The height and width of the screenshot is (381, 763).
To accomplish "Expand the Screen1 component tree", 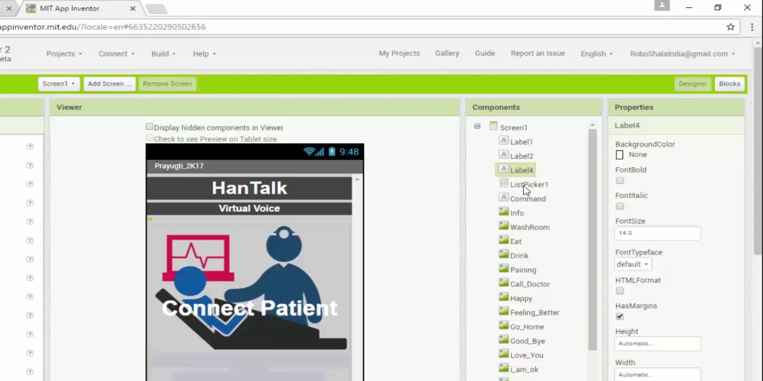I will point(477,126).
